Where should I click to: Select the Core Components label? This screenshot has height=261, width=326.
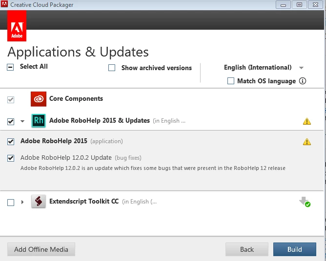pos(76,98)
